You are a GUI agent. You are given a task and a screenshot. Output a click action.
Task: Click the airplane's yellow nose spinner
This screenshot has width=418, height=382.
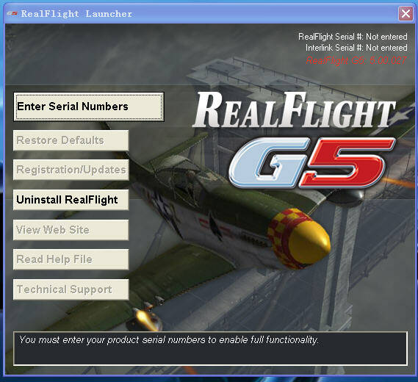pos(309,244)
